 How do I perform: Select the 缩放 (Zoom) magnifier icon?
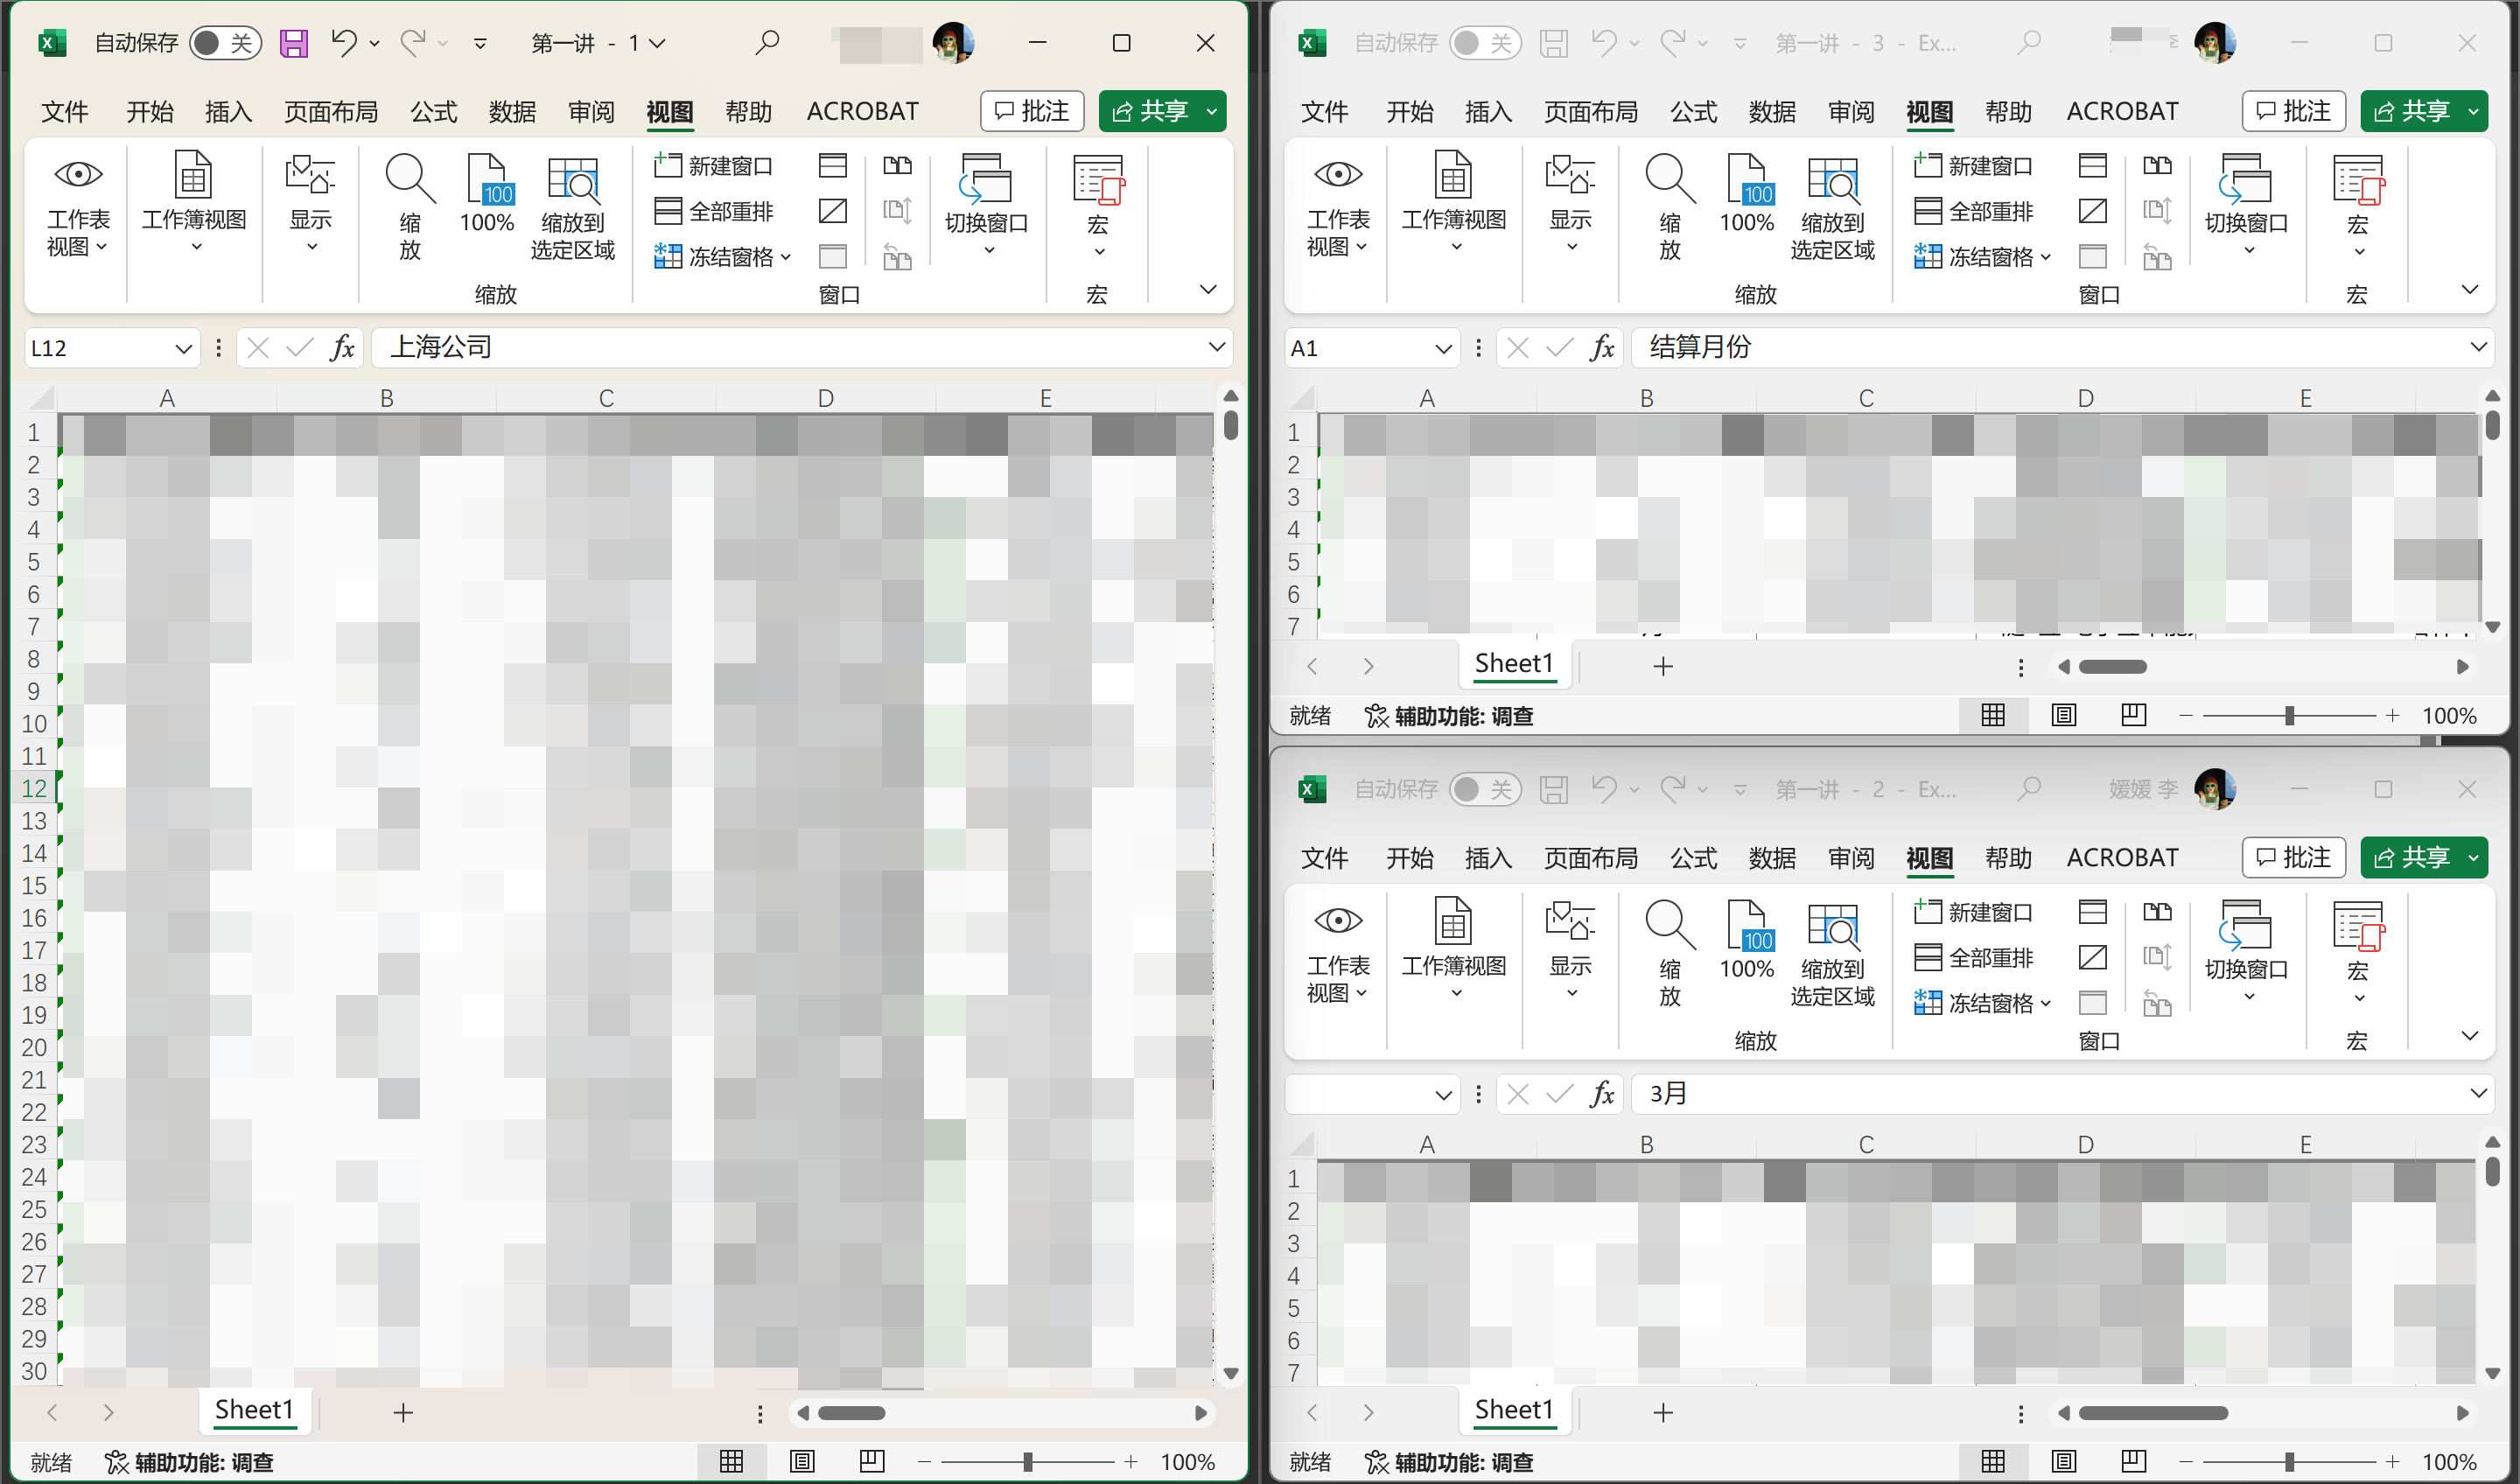pos(408,180)
